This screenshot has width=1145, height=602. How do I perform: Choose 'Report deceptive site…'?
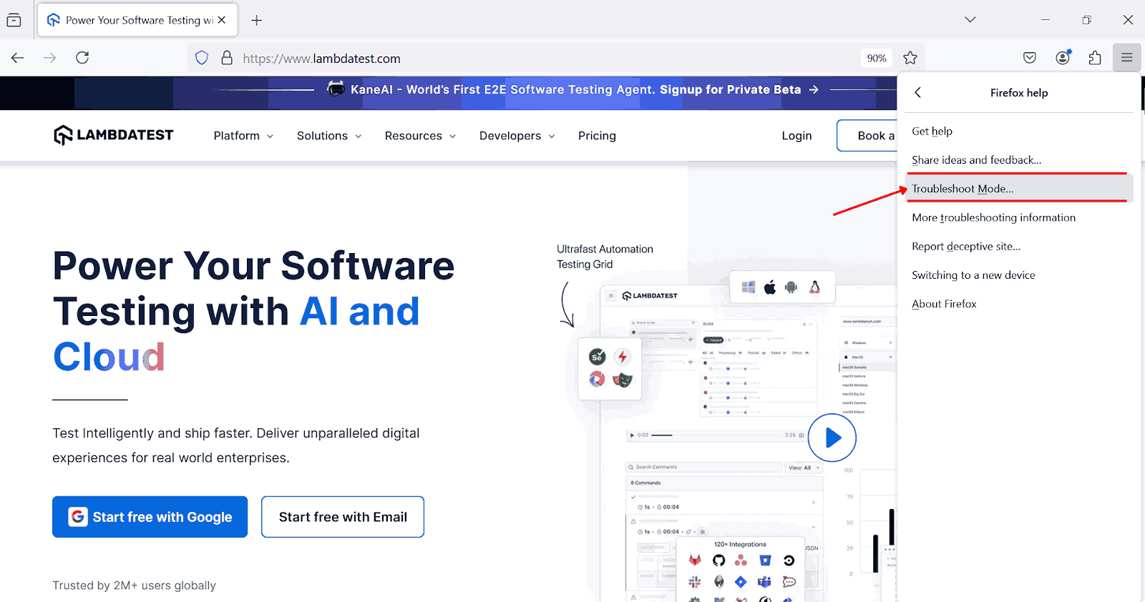(1019, 247)
